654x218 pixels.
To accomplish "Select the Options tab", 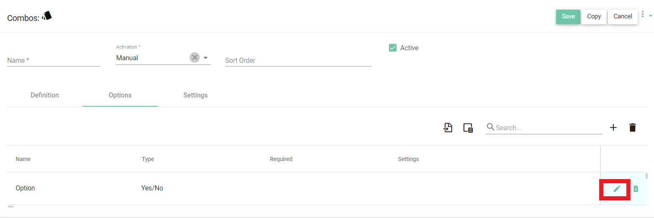I will pos(120,95).
